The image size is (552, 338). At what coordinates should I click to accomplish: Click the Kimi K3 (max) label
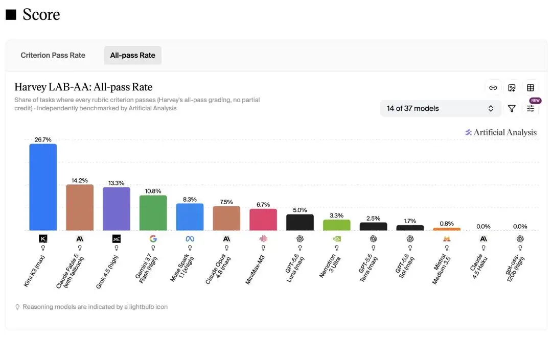[34, 271]
